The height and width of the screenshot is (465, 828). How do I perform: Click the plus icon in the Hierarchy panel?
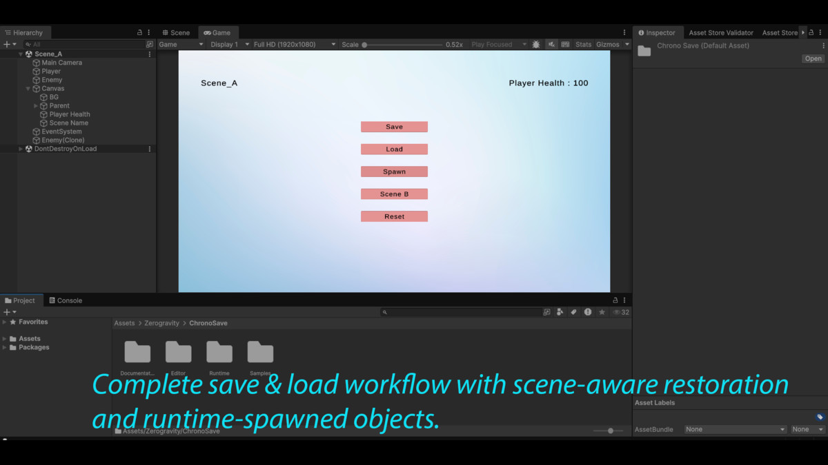tap(6, 43)
